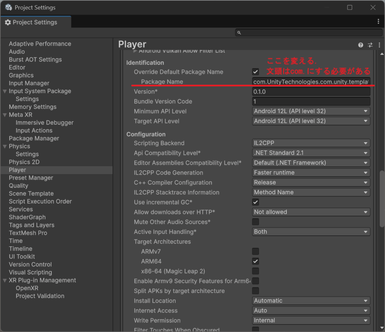This screenshot has width=385, height=332.
Task: Open Memory Settings category
Action: [33, 107]
